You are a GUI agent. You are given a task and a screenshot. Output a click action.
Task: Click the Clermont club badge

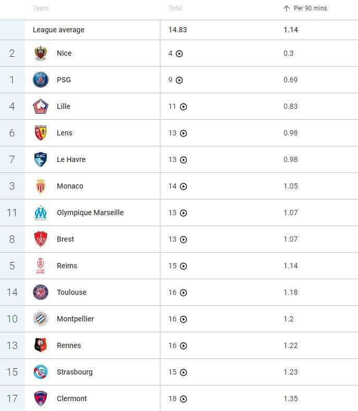pyautogui.click(x=41, y=398)
